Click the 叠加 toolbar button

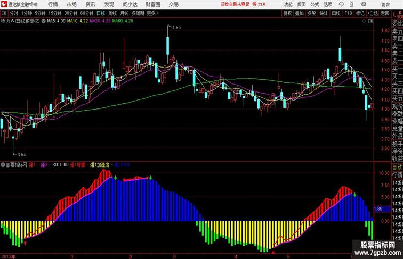(300, 13)
